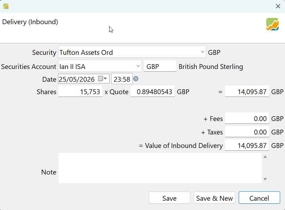Click the Delivery (Inbound) heading

click(x=30, y=22)
